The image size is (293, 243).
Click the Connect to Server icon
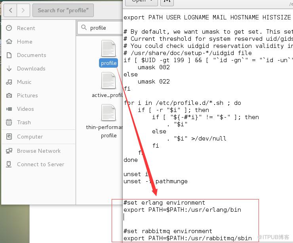point(9,164)
